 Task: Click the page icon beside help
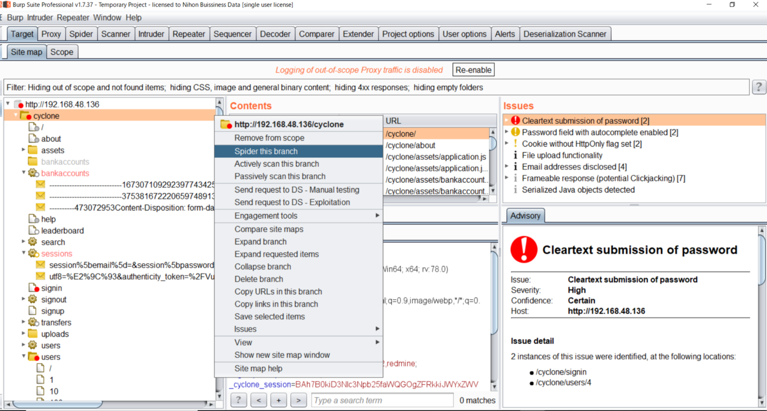[33, 219]
